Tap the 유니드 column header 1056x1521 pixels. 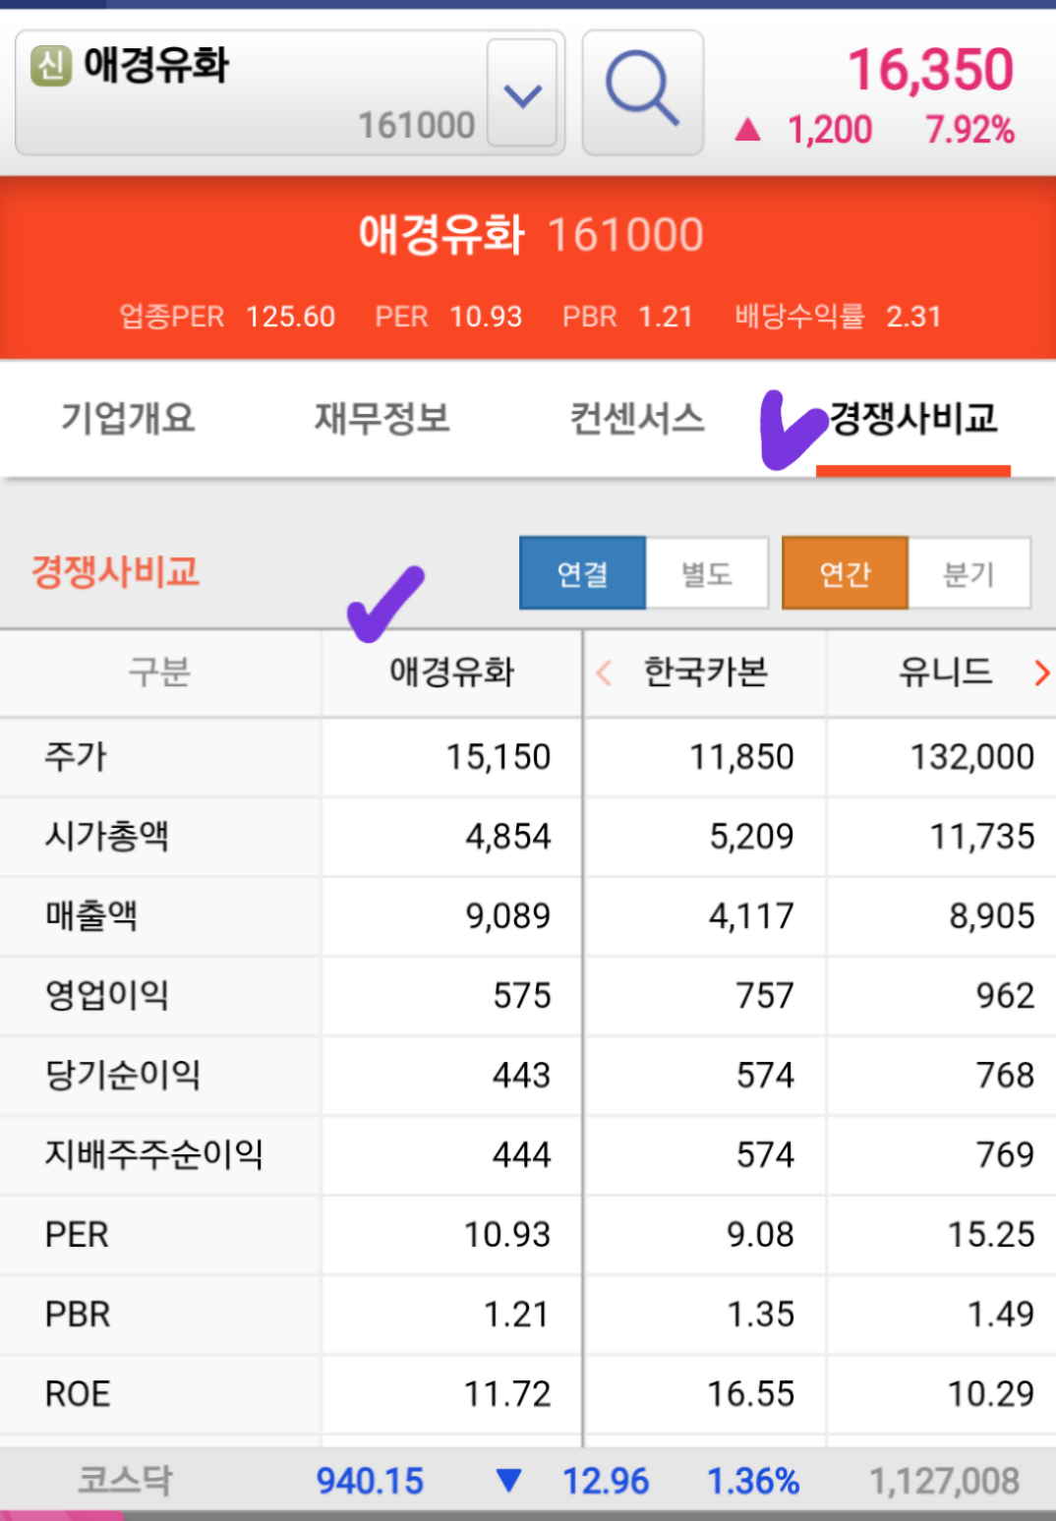[944, 673]
